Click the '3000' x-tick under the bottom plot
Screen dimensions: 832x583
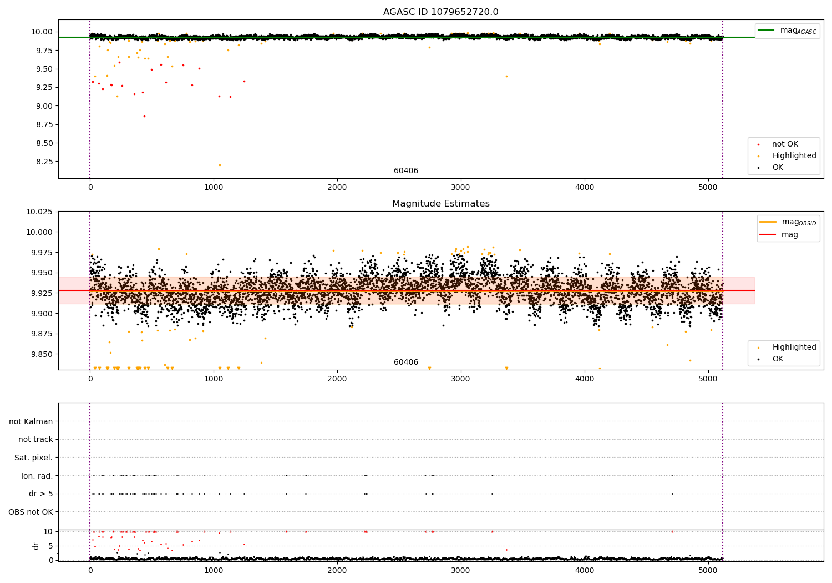tap(461, 570)
